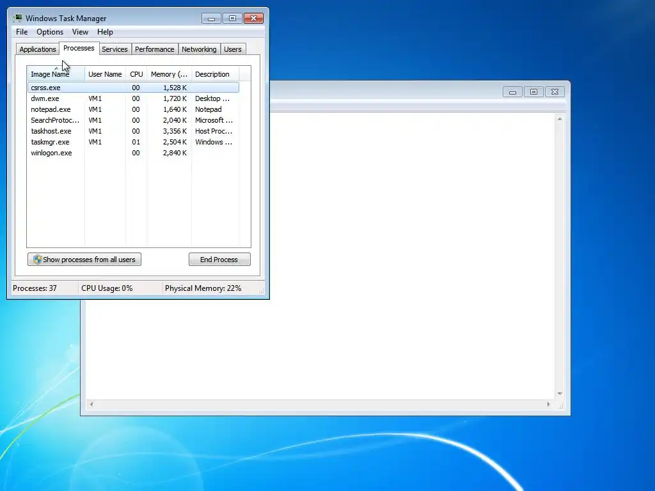Minimize the background Notepad window
Screen dimensions: 655x491
tap(512, 92)
